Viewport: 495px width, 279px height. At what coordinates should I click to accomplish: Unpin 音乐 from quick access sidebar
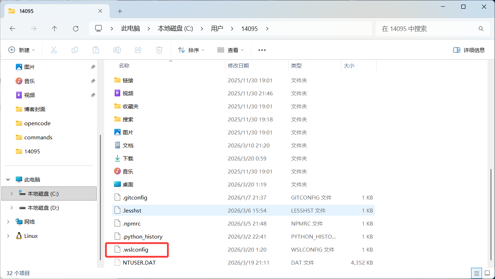pyautogui.click(x=93, y=81)
